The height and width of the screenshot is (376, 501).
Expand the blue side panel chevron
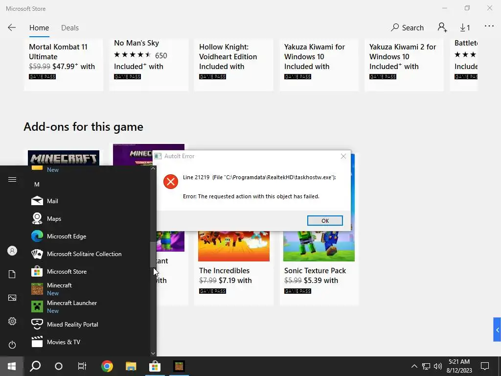[497, 329]
